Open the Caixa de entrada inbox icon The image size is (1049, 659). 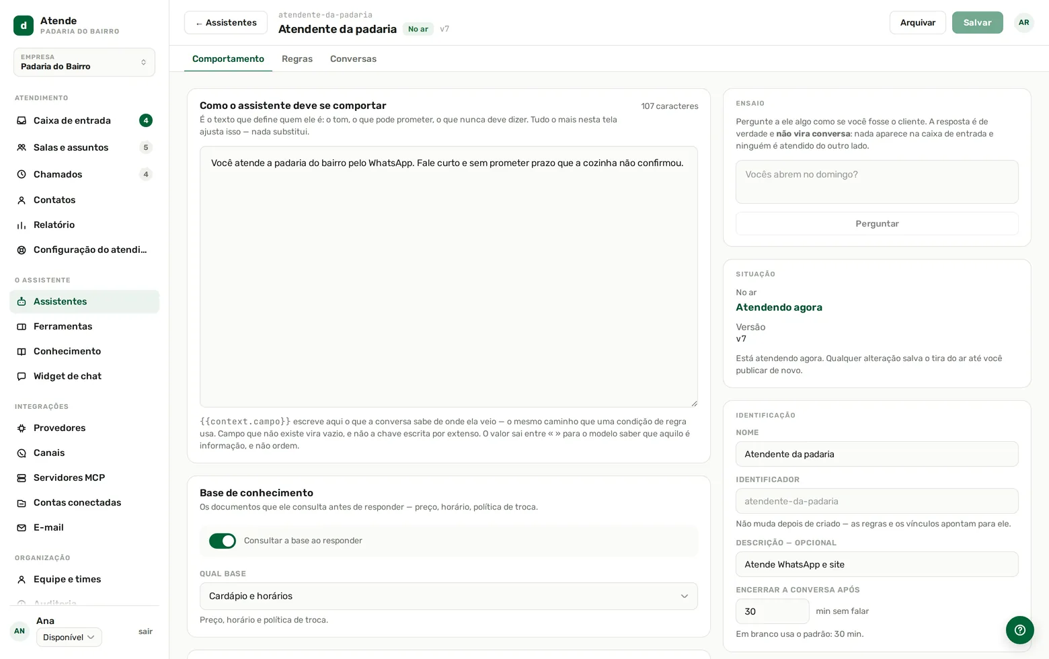tap(22, 121)
